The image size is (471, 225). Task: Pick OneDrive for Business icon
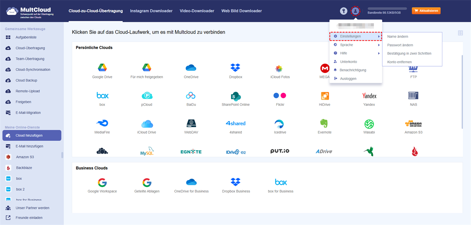click(x=191, y=182)
